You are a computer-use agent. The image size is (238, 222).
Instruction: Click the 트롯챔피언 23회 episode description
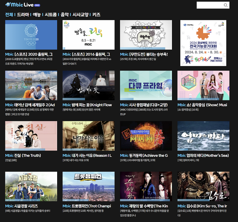[83, 211]
